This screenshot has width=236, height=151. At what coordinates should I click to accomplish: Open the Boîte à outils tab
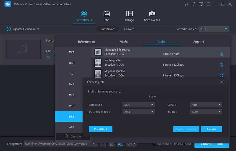click(x=152, y=17)
